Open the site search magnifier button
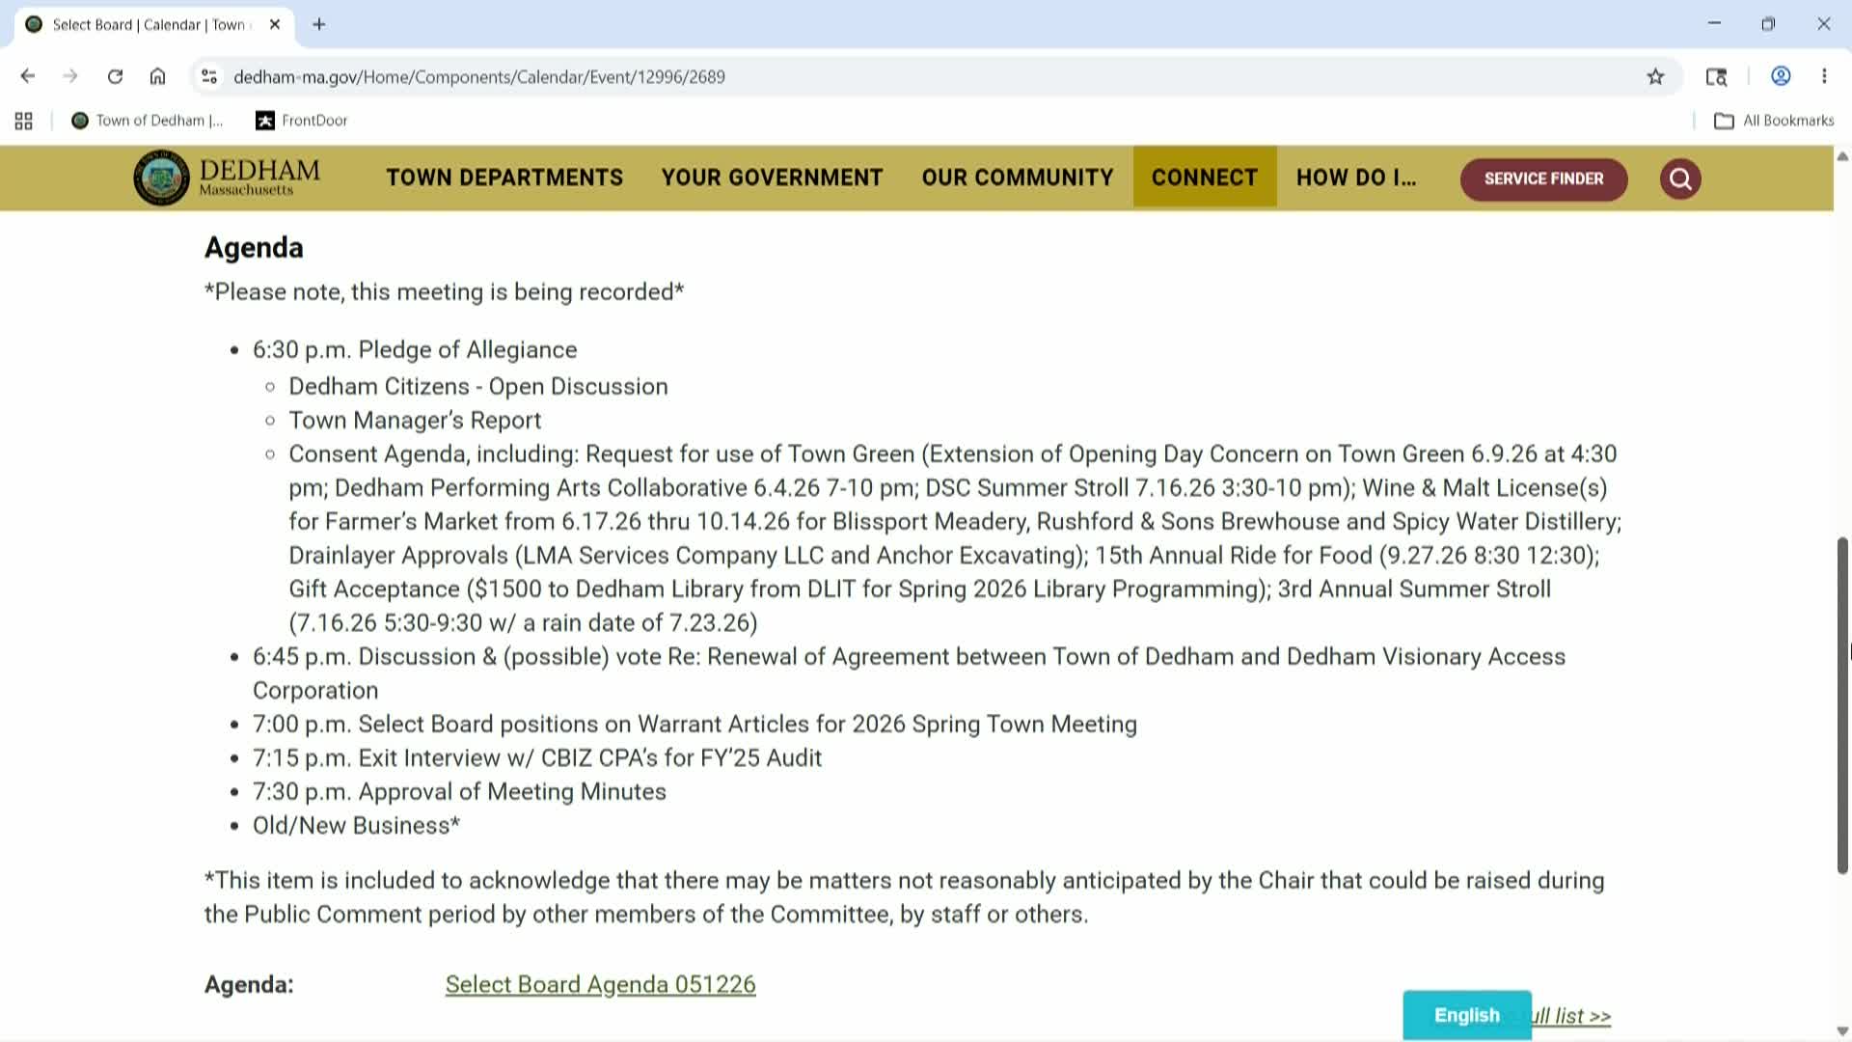 tap(1680, 178)
